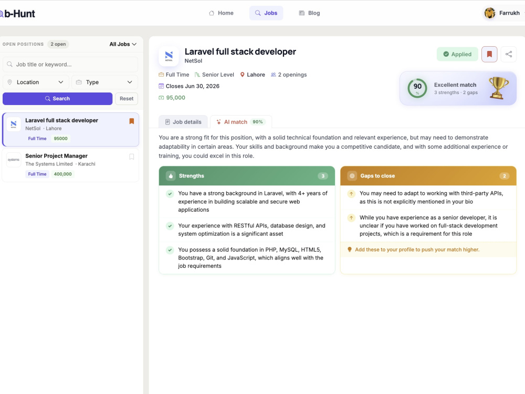
Task: Click the NetSol company name under title
Action: pyautogui.click(x=193, y=61)
